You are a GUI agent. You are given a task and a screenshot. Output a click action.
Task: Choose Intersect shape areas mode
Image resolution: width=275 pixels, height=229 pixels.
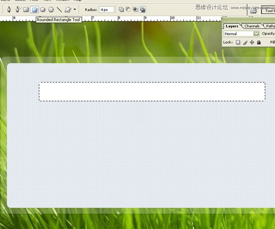(x=135, y=9)
